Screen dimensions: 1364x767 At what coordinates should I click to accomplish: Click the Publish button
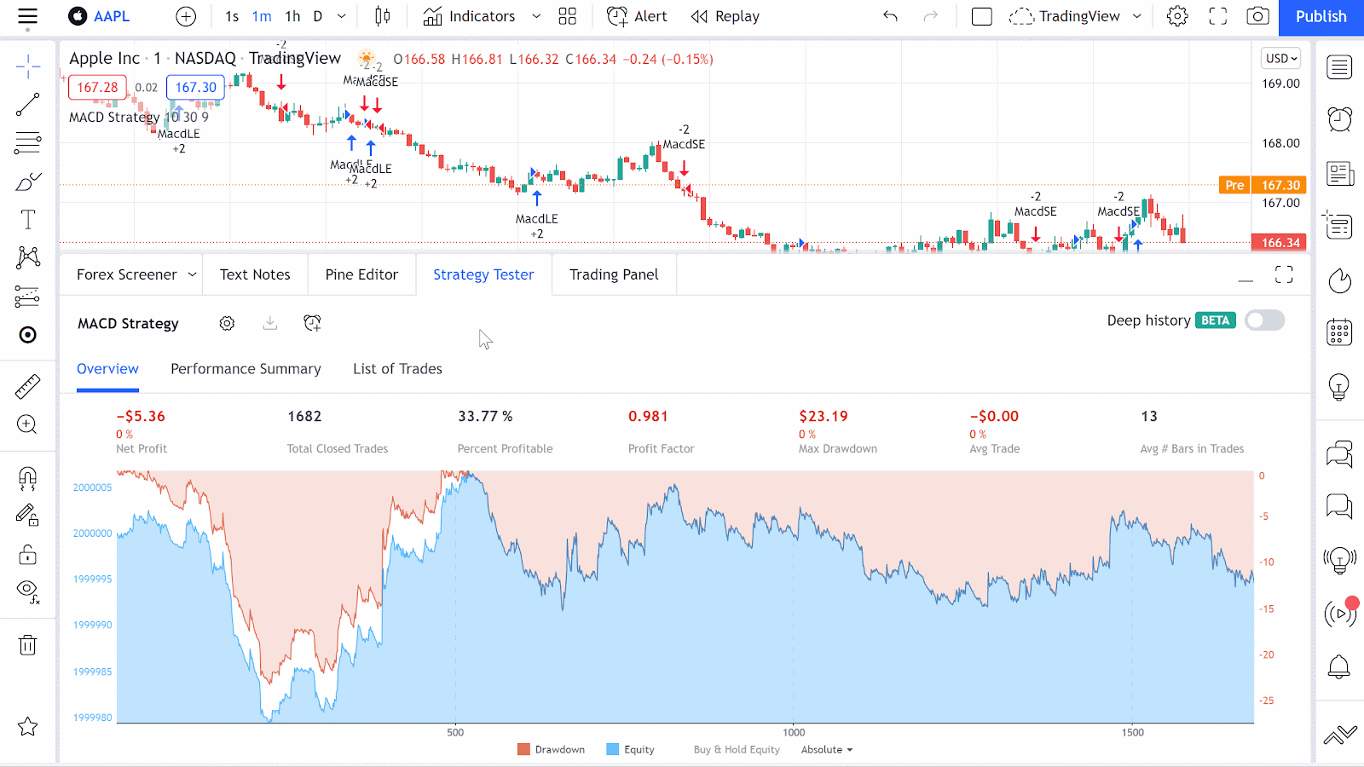point(1321,16)
